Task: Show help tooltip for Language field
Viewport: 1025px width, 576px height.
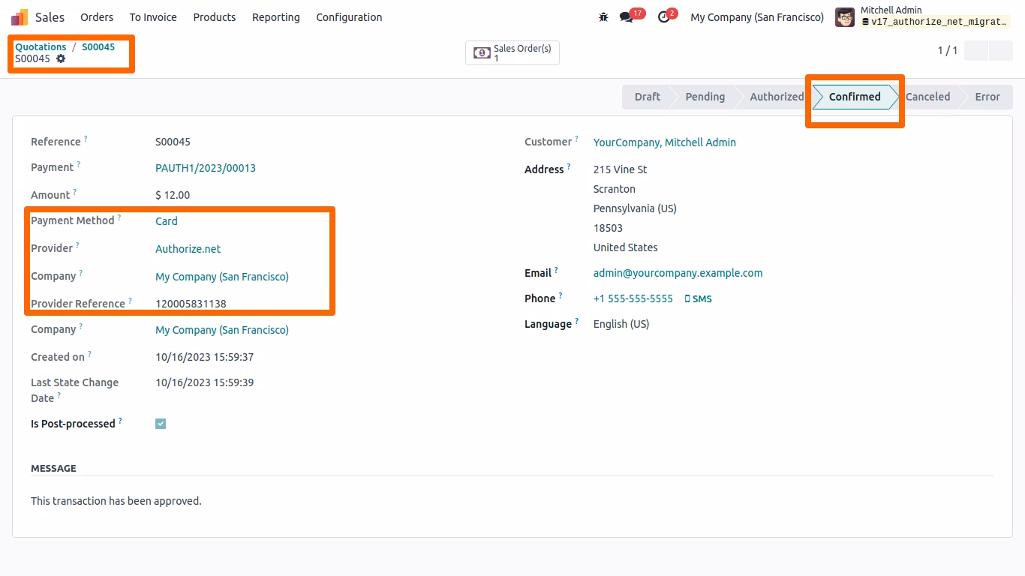Action: pos(576,321)
